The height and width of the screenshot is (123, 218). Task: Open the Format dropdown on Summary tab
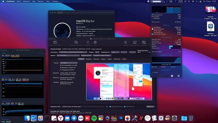coord(69,63)
